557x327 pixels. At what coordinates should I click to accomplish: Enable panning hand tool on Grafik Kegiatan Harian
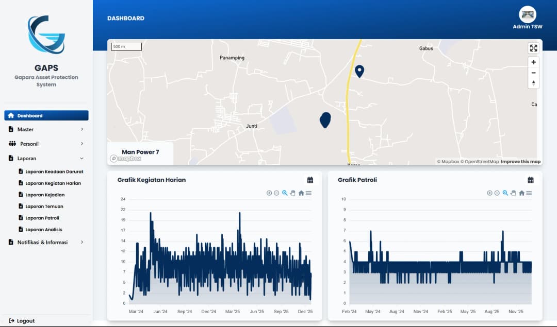click(x=292, y=193)
